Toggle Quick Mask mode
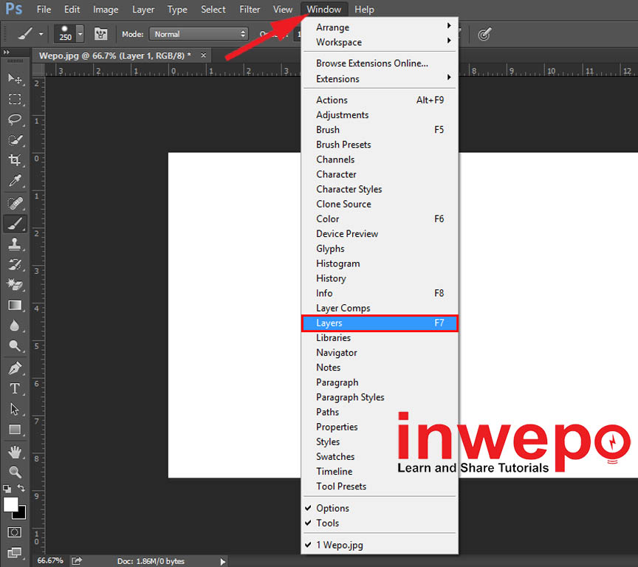Screen dimensions: 638x567 15,532
